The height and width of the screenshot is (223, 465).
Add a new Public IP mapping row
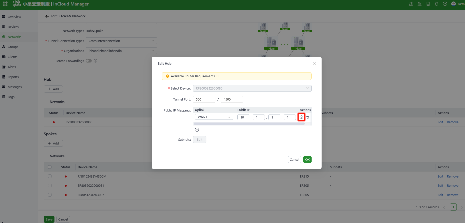tap(197, 130)
